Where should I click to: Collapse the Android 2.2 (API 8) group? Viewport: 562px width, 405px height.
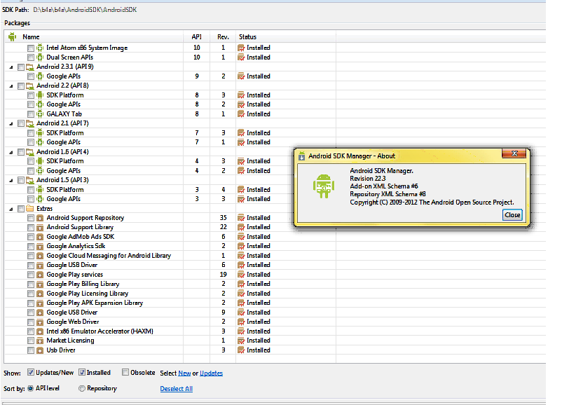click(x=11, y=85)
